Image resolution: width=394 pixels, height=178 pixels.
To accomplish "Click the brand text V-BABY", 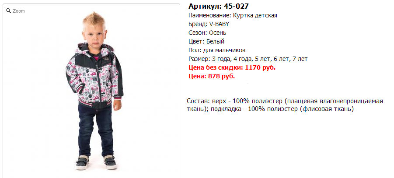I will click(219, 24).
